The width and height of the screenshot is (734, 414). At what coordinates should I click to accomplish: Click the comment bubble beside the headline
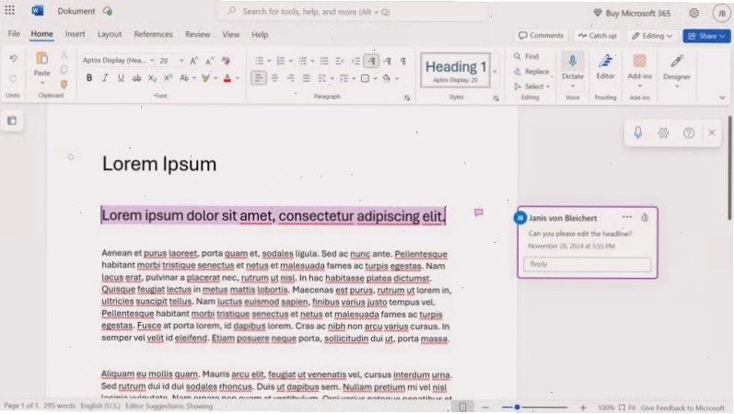click(x=478, y=213)
